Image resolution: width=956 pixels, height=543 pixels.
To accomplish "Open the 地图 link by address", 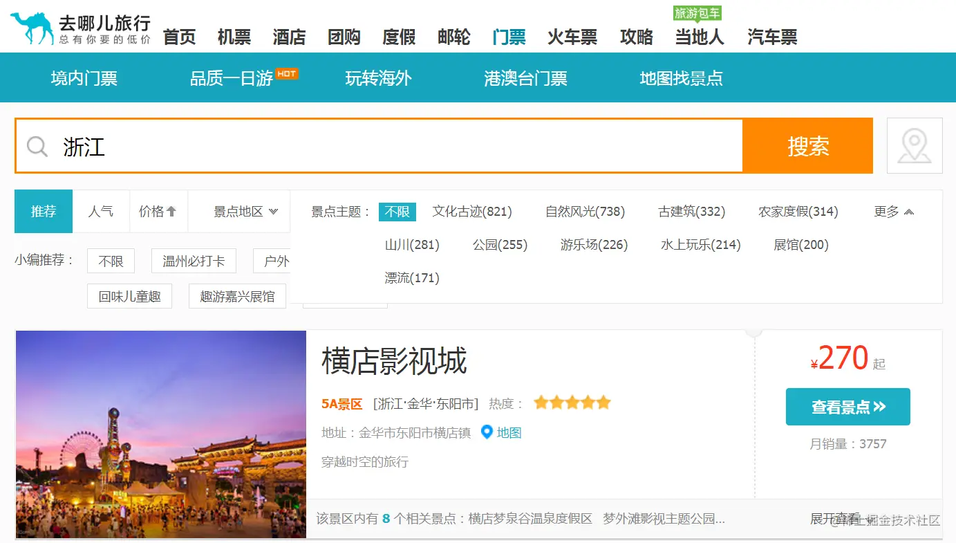I will (x=509, y=433).
